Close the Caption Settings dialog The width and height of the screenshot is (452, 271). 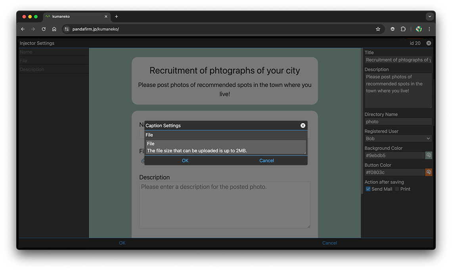point(303,125)
